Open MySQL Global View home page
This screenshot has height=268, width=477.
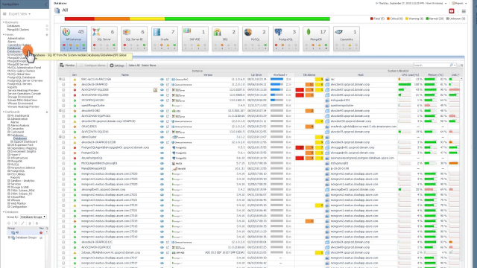19,74
